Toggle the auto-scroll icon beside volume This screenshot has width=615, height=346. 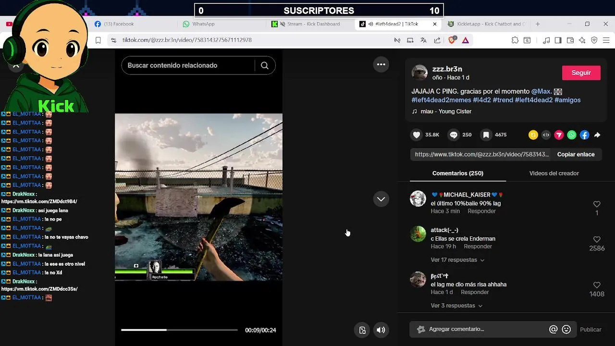coord(362,330)
